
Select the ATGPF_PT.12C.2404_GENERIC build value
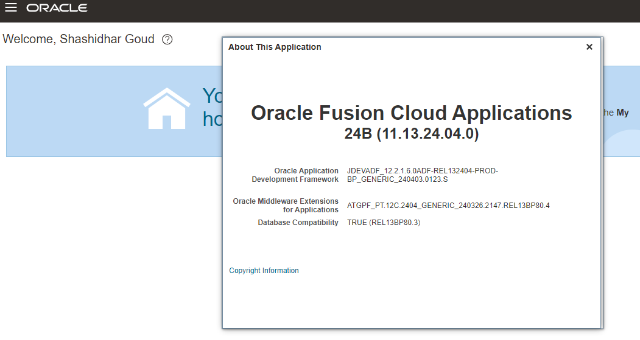(x=448, y=206)
